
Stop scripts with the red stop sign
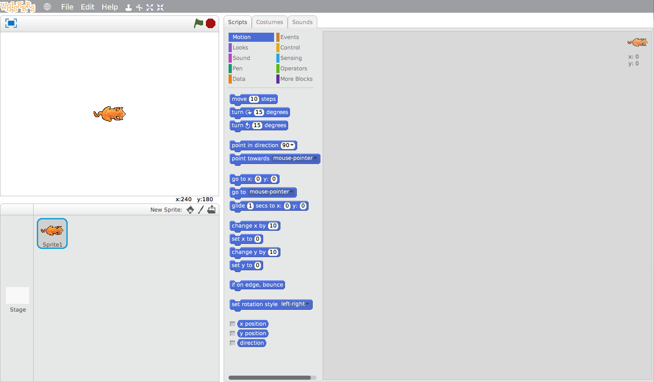pos(210,23)
